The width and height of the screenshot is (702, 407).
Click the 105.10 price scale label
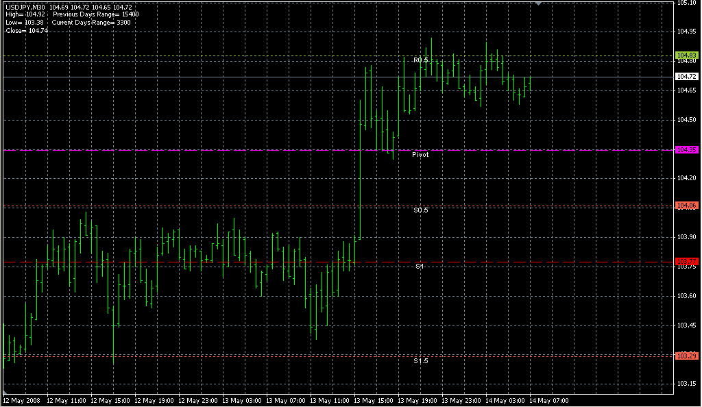tap(686, 3)
